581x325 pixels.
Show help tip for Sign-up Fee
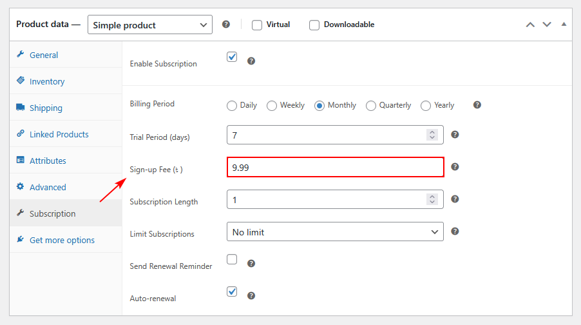click(455, 167)
